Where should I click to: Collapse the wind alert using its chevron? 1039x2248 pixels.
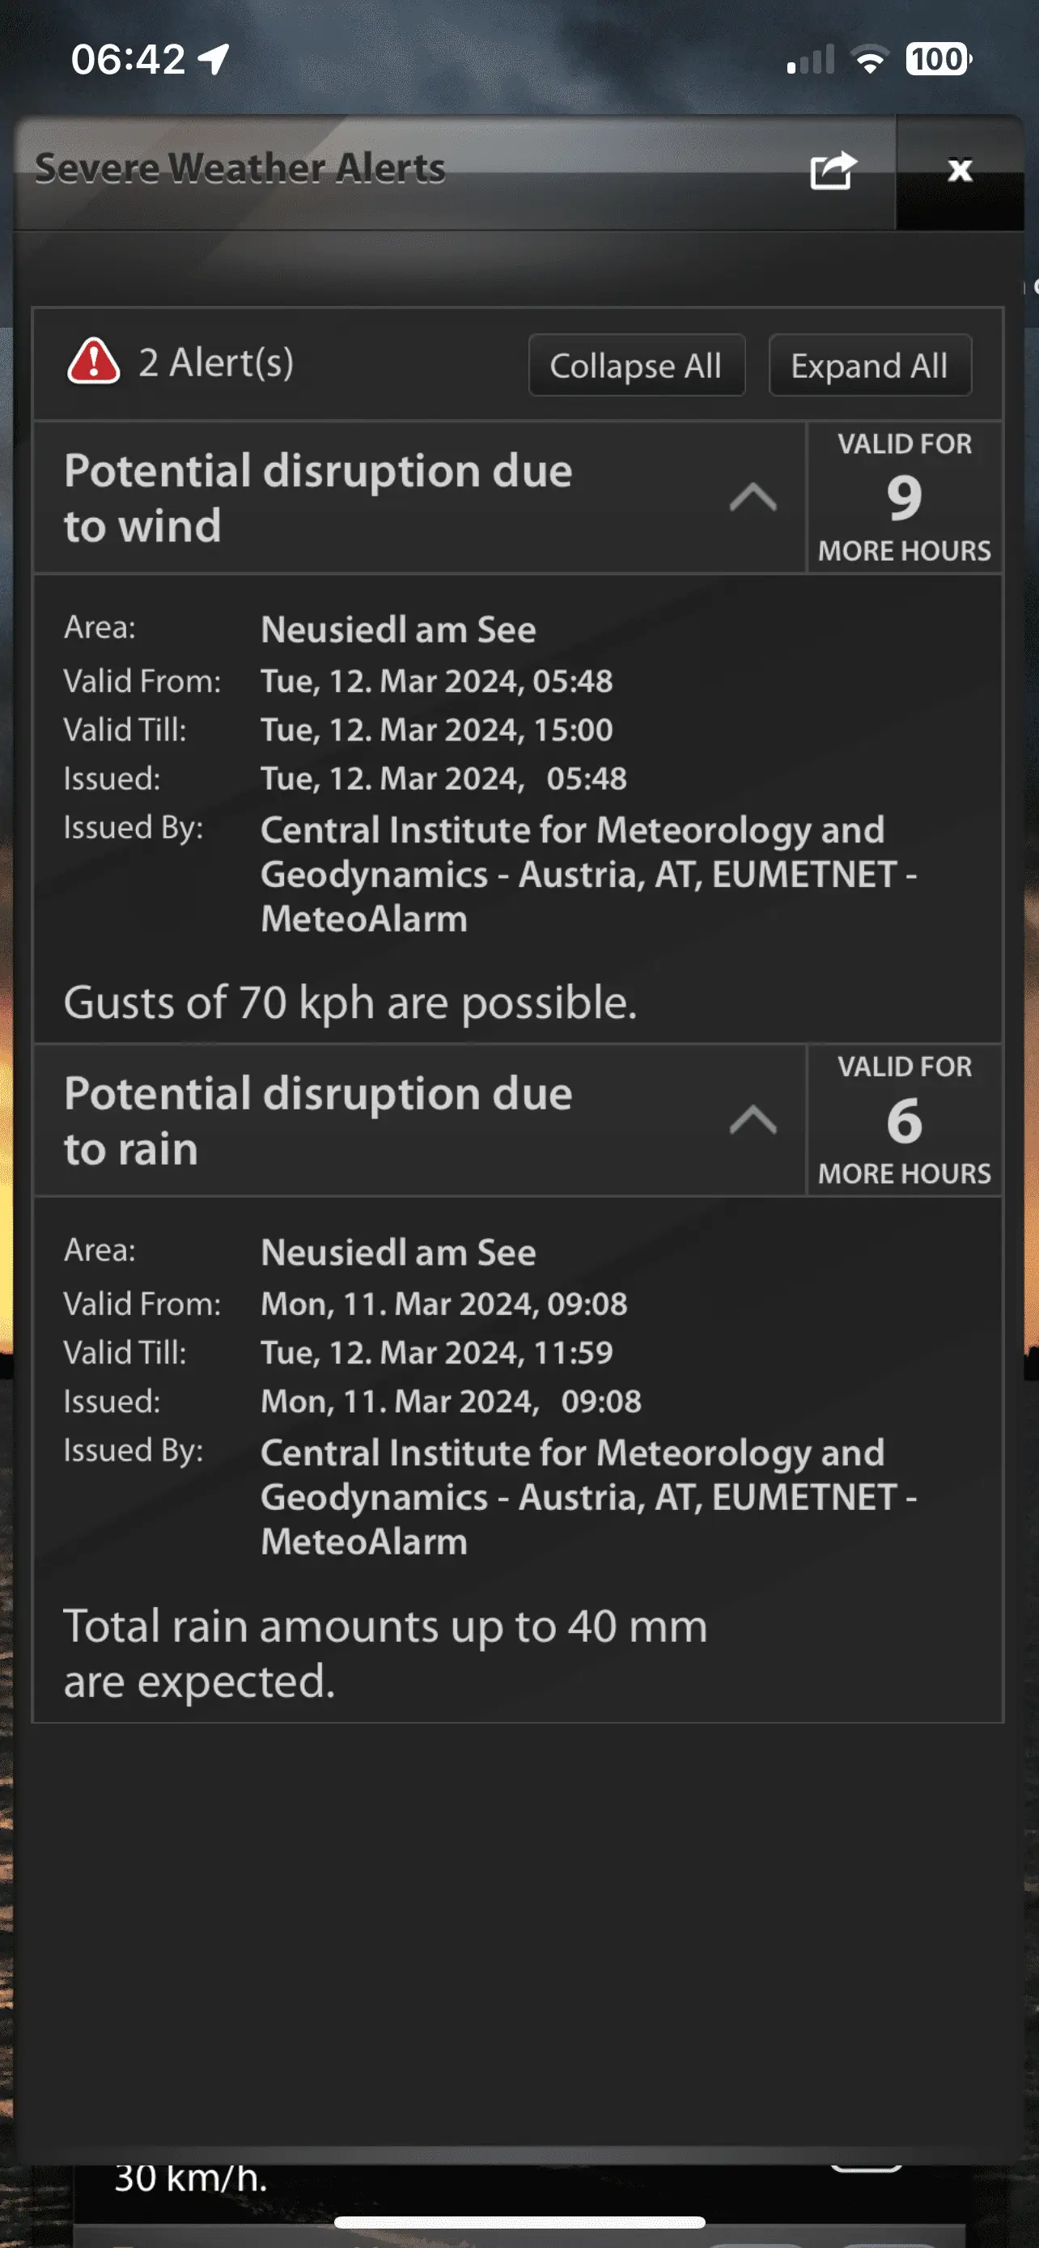point(753,498)
